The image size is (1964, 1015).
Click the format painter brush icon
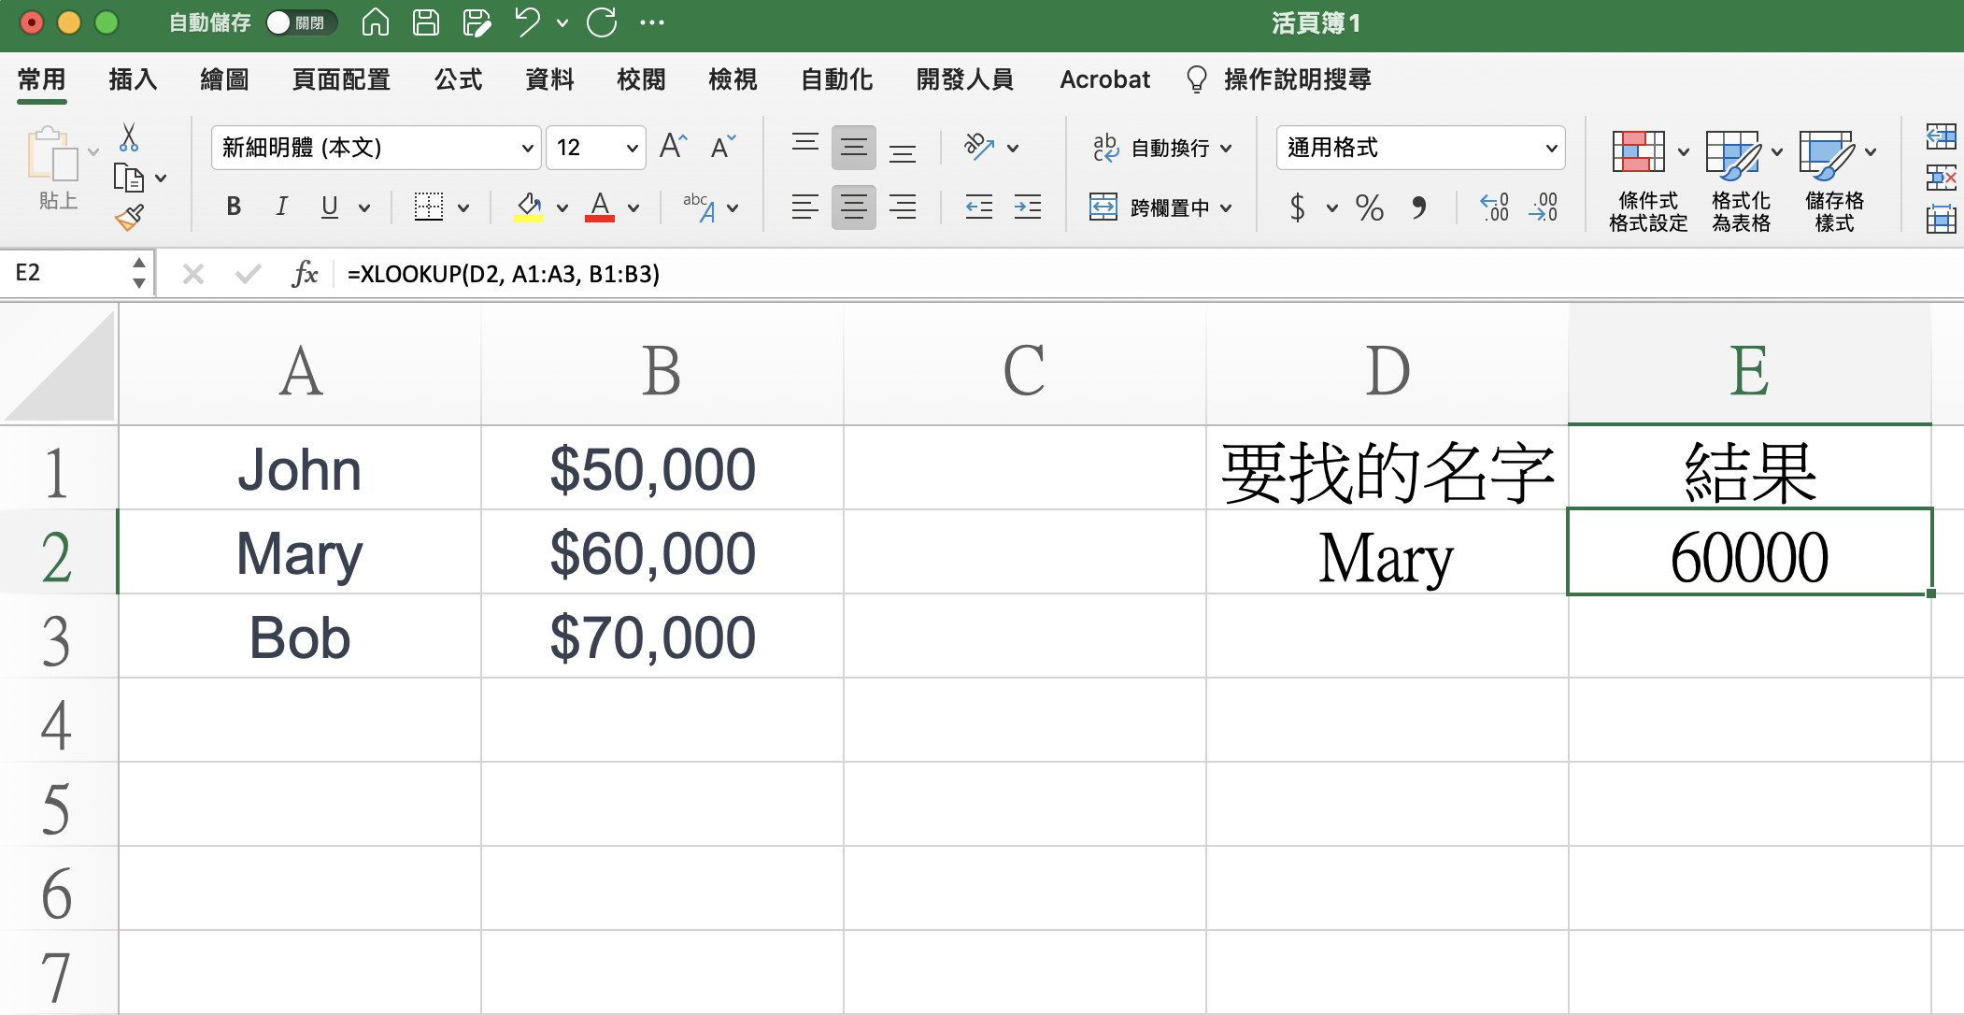point(129,218)
